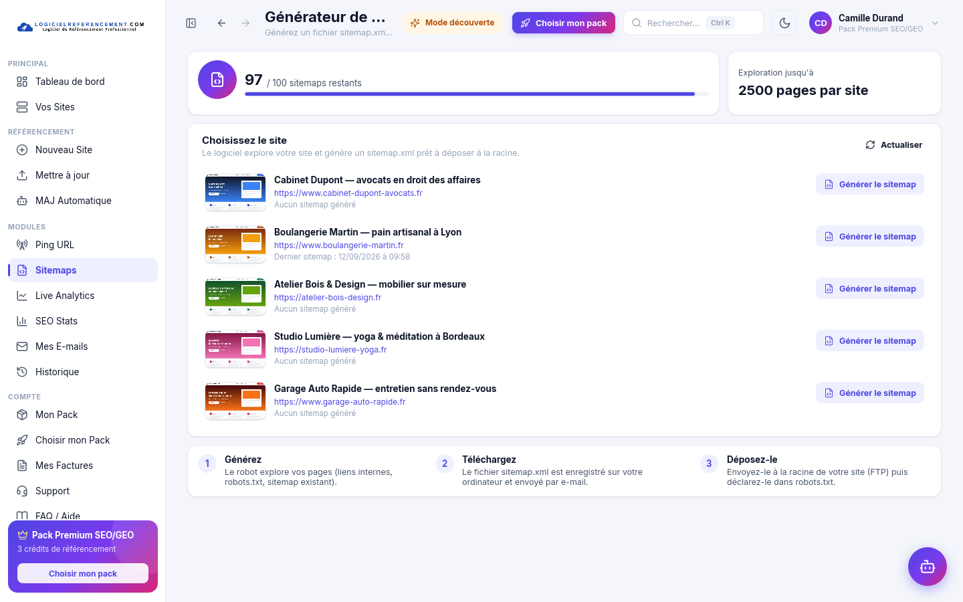
Task: Click Cabinet Dupont site thumbnail
Action: [x=235, y=192]
